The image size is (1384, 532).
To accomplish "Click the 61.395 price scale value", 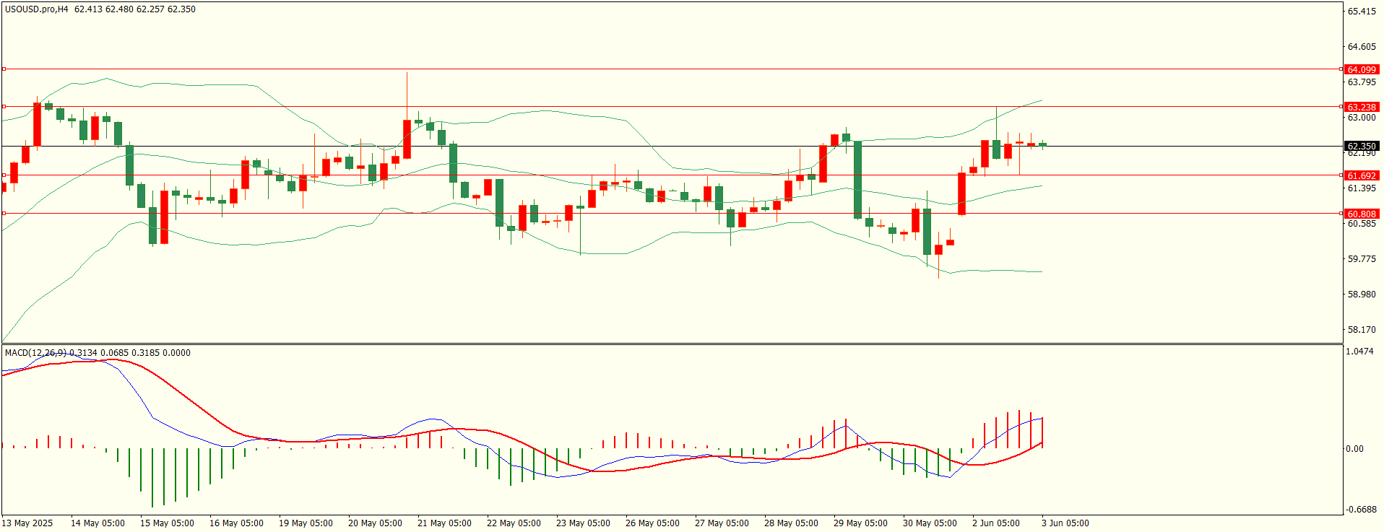I will click(x=1362, y=188).
